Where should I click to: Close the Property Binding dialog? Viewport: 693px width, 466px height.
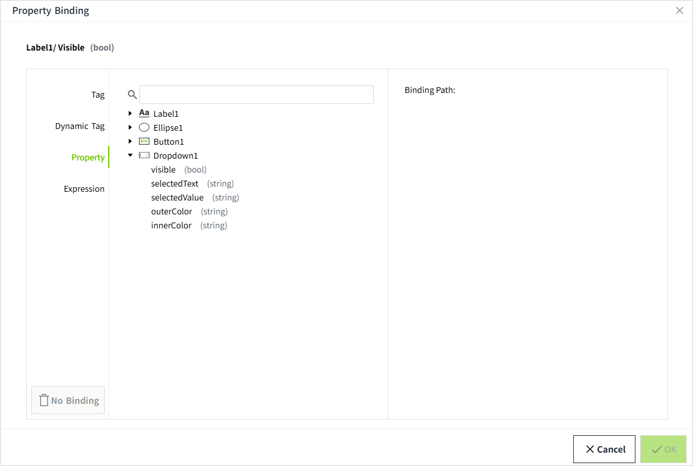point(679,10)
